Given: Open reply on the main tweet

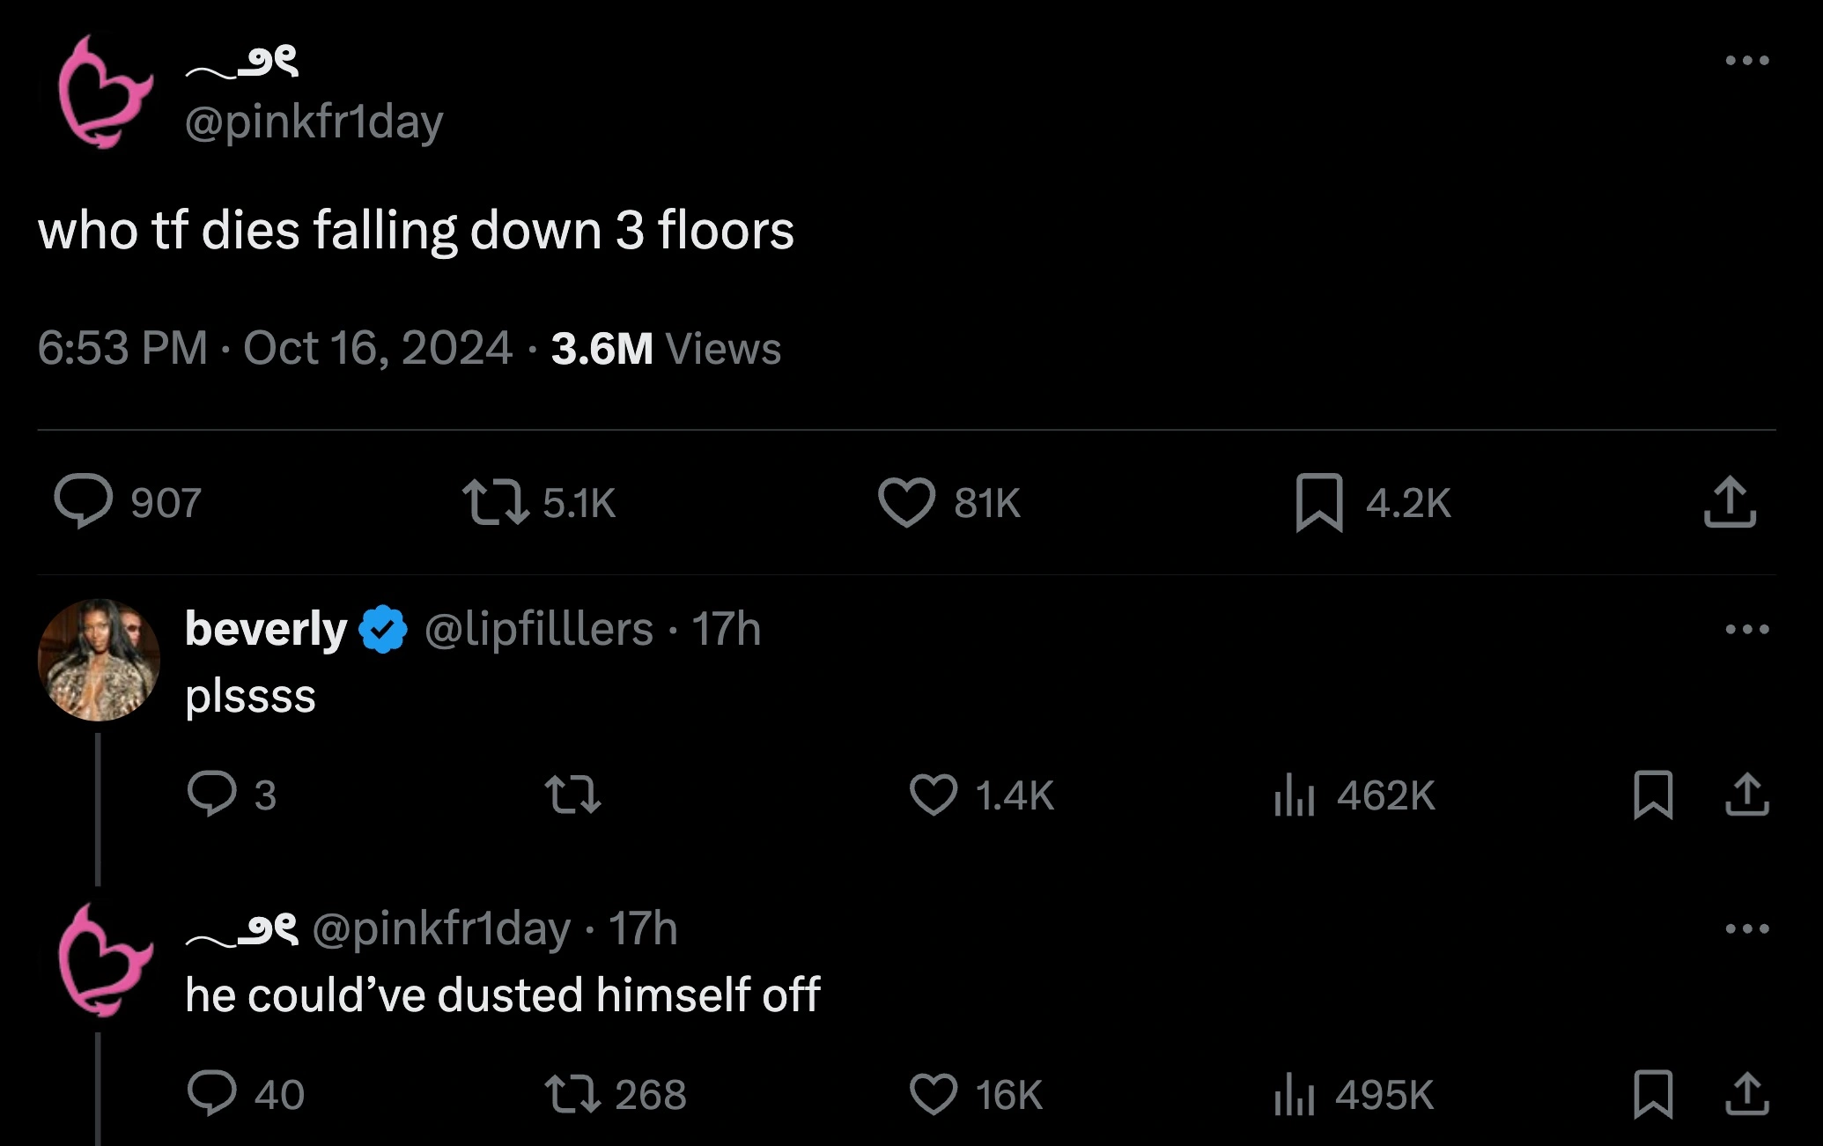Looking at the screenshot, I should 84,501.
